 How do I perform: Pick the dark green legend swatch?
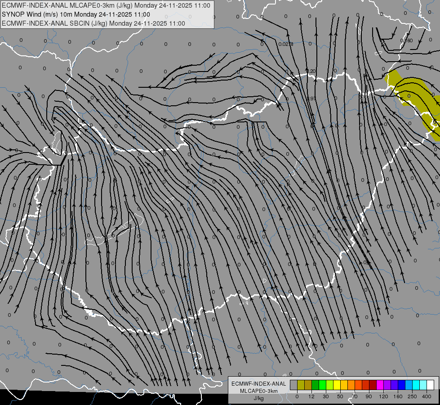(315, 385)
